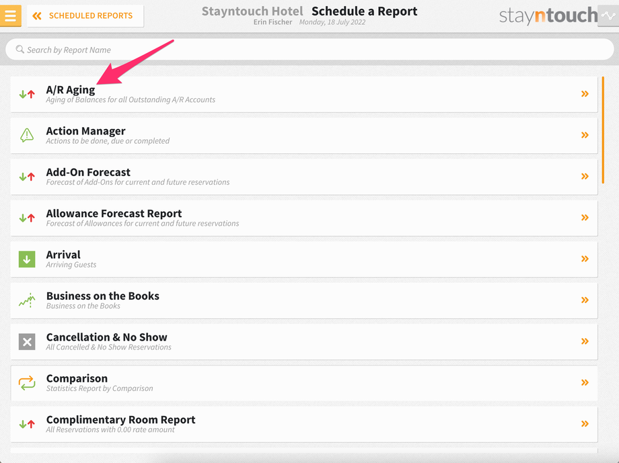The height and width of the screenshot is (463, 619).
Task: Expand Action Manager with its chevron
Action: 585,135
